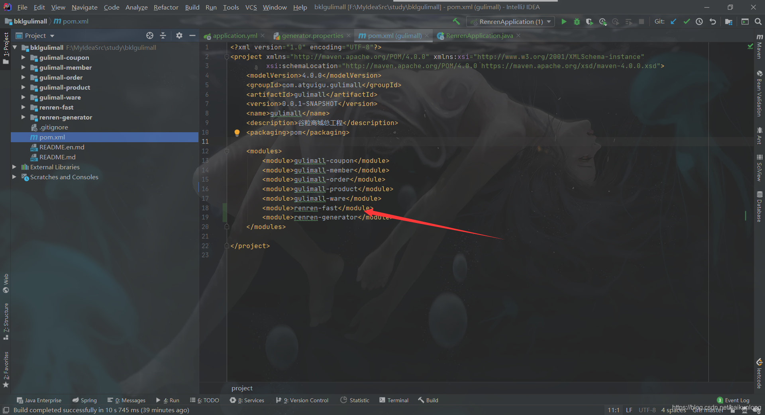This screenshot has height=415, width=765.
Task: Open the Bean Validation tool window
Action: (759, 94)
